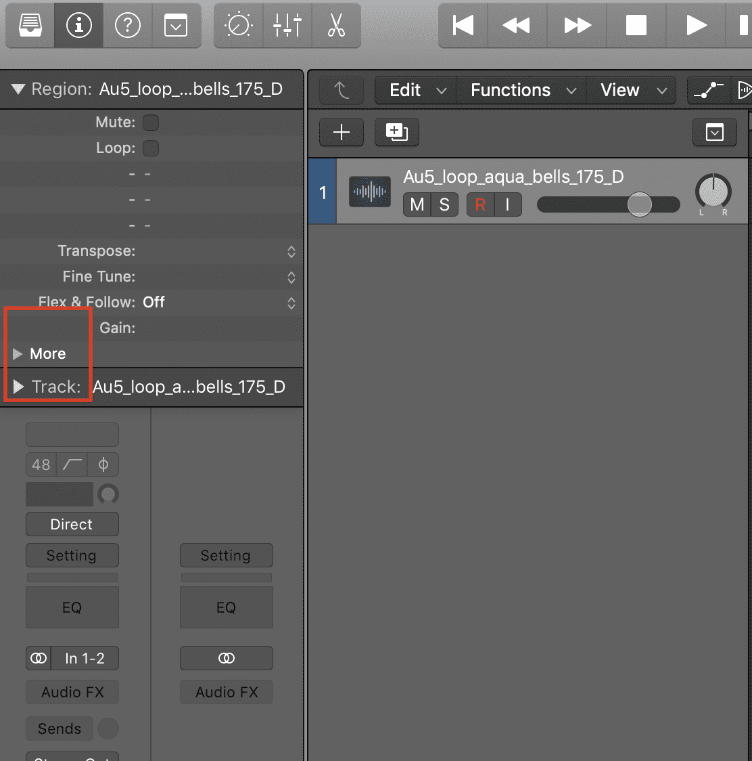Click right channel strip Audio FX slot
The image size is (752, 761).
click(227, 692)
